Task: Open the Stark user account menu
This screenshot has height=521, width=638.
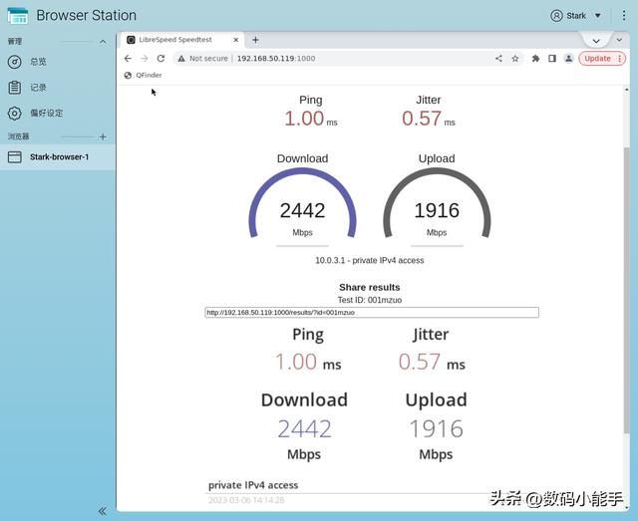Action: point(575,16)
